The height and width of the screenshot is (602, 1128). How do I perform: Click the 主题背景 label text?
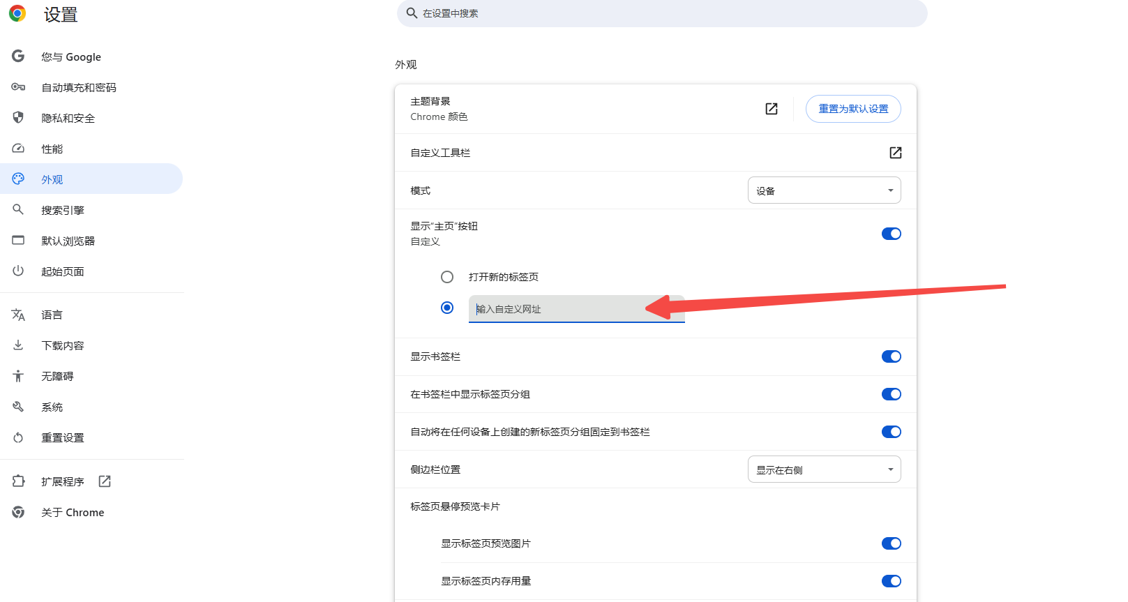430,101
